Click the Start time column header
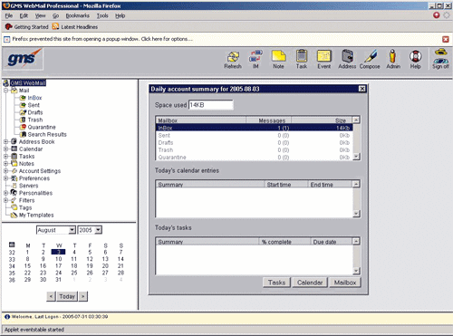Viewport: 453px width, 336px height. tap(286, 185)
